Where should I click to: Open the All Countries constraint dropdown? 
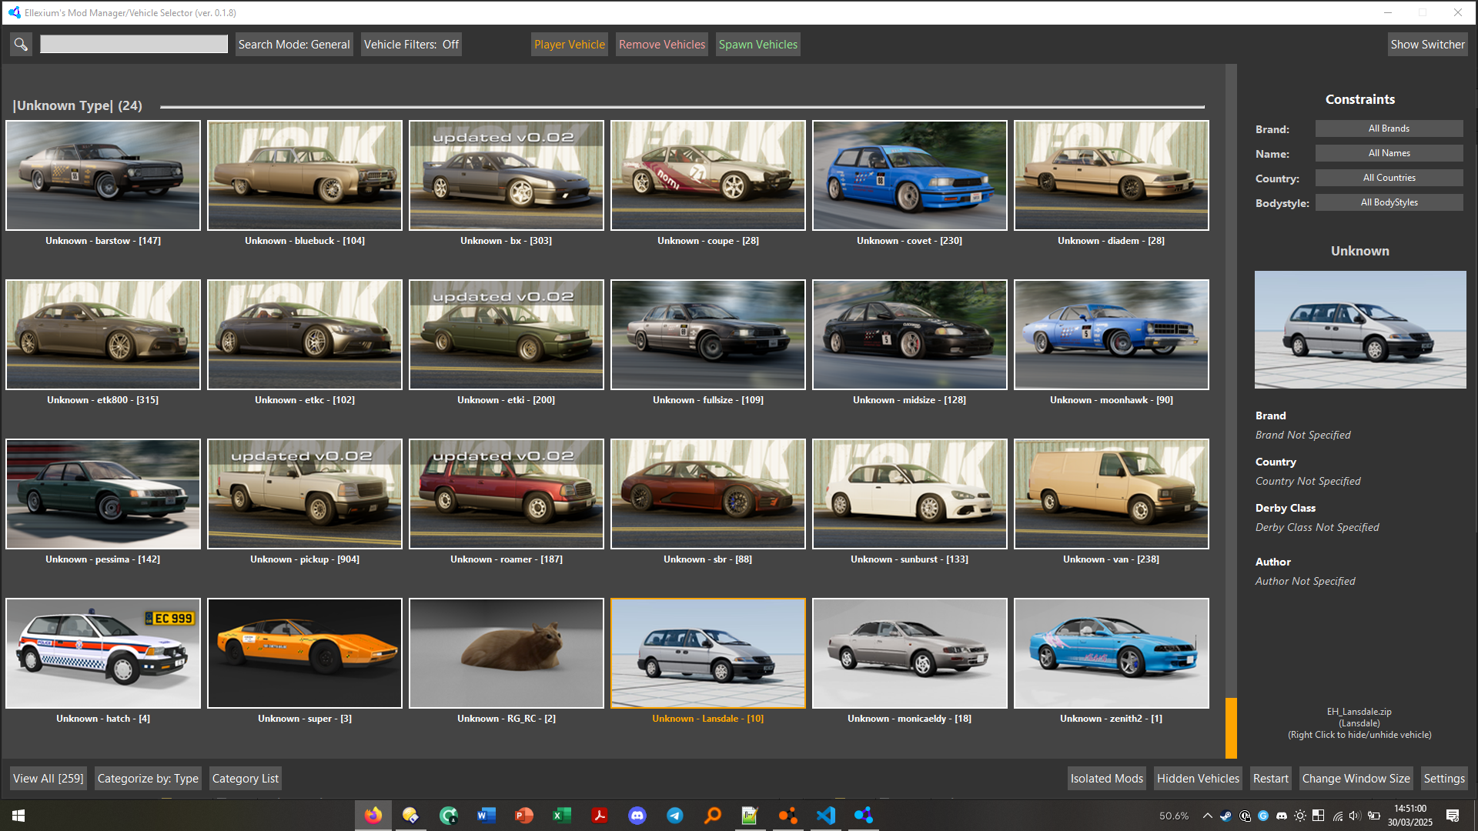click(1389, 178)
